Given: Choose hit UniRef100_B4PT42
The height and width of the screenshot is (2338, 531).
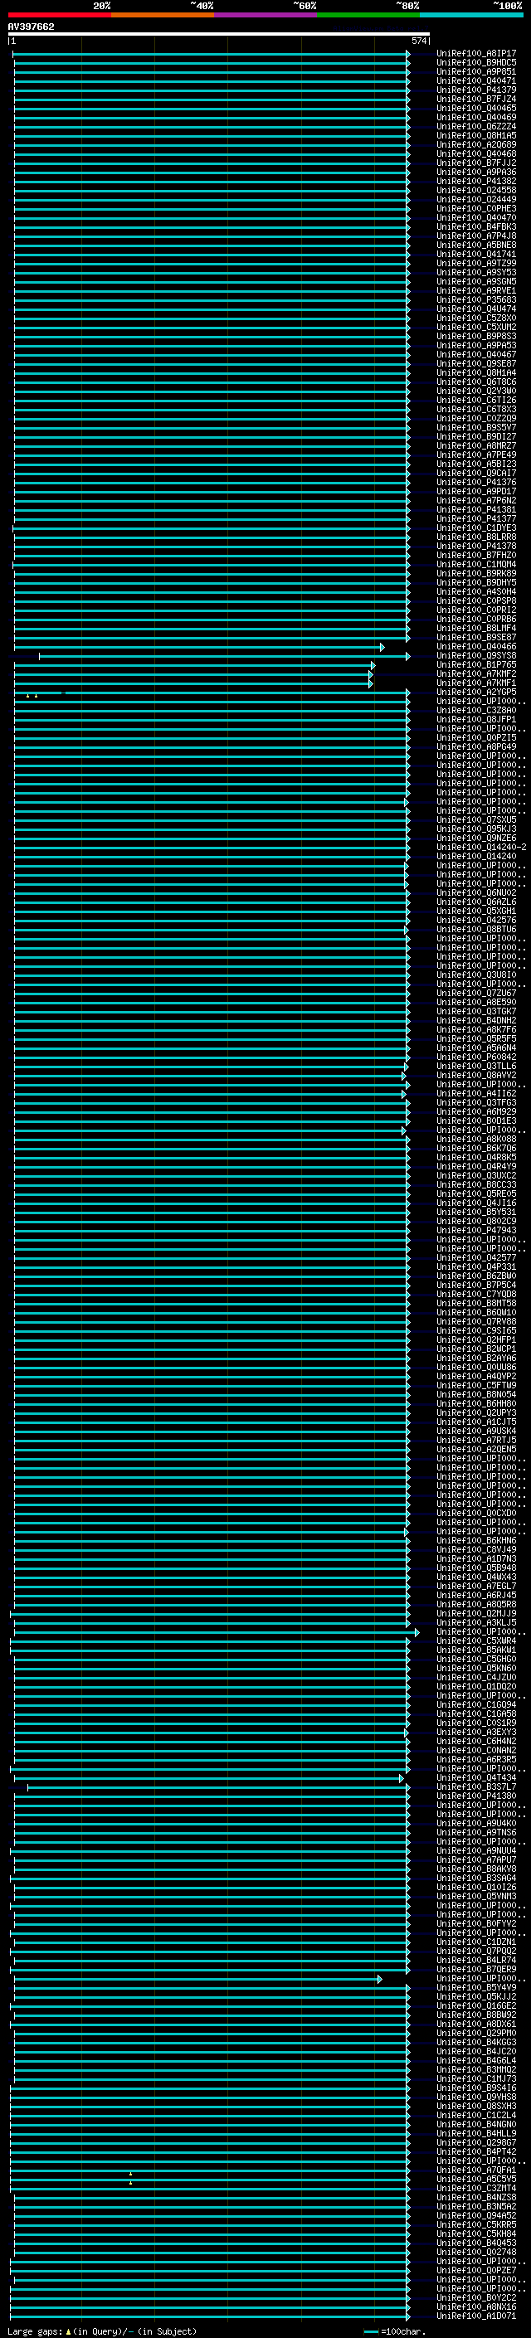Looking at the screenshot, I should (x=476, y=2151).
